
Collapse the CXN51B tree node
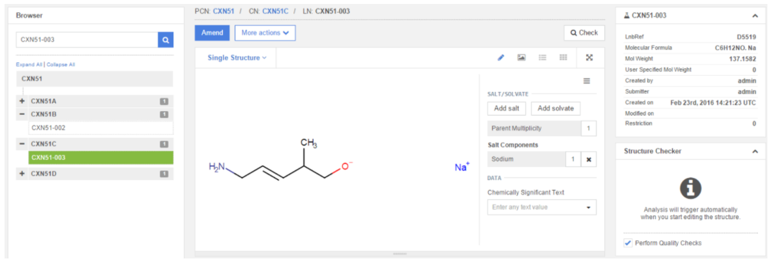[22, 114]
